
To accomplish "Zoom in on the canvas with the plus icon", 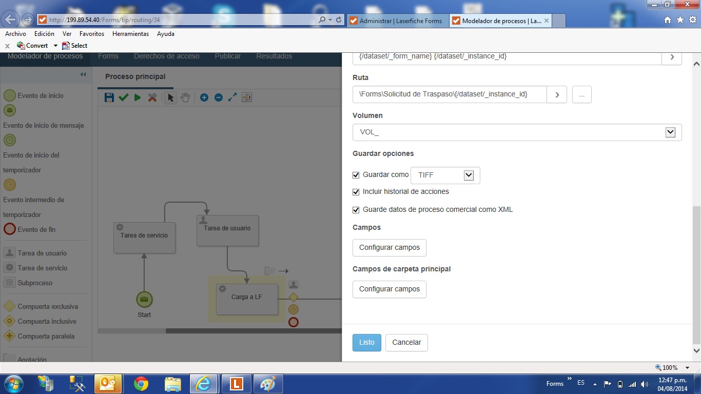I will [x=204, y=97].
